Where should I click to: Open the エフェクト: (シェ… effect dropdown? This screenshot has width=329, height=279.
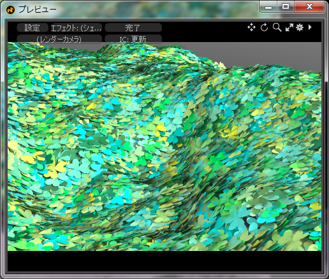[x=76, y=28]
